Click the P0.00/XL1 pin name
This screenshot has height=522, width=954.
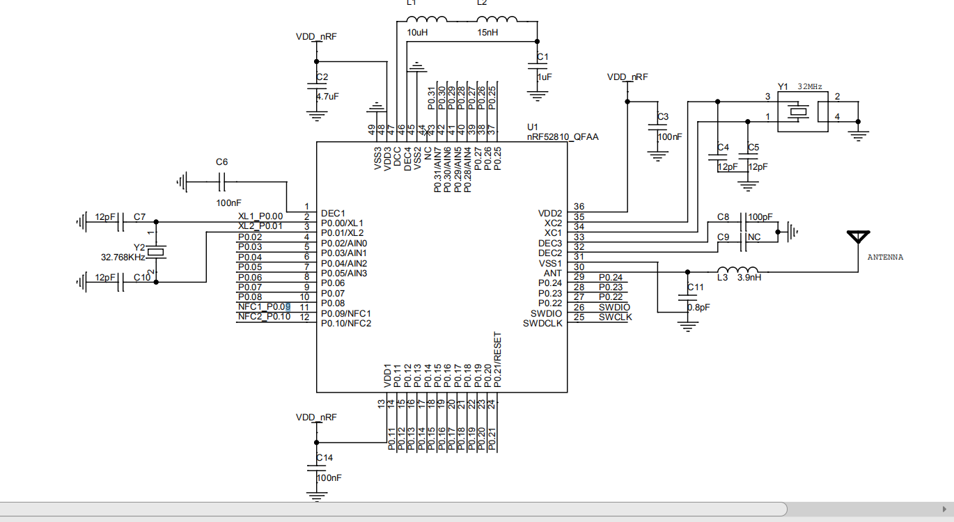pyautogui.click(x=342, y=223)
